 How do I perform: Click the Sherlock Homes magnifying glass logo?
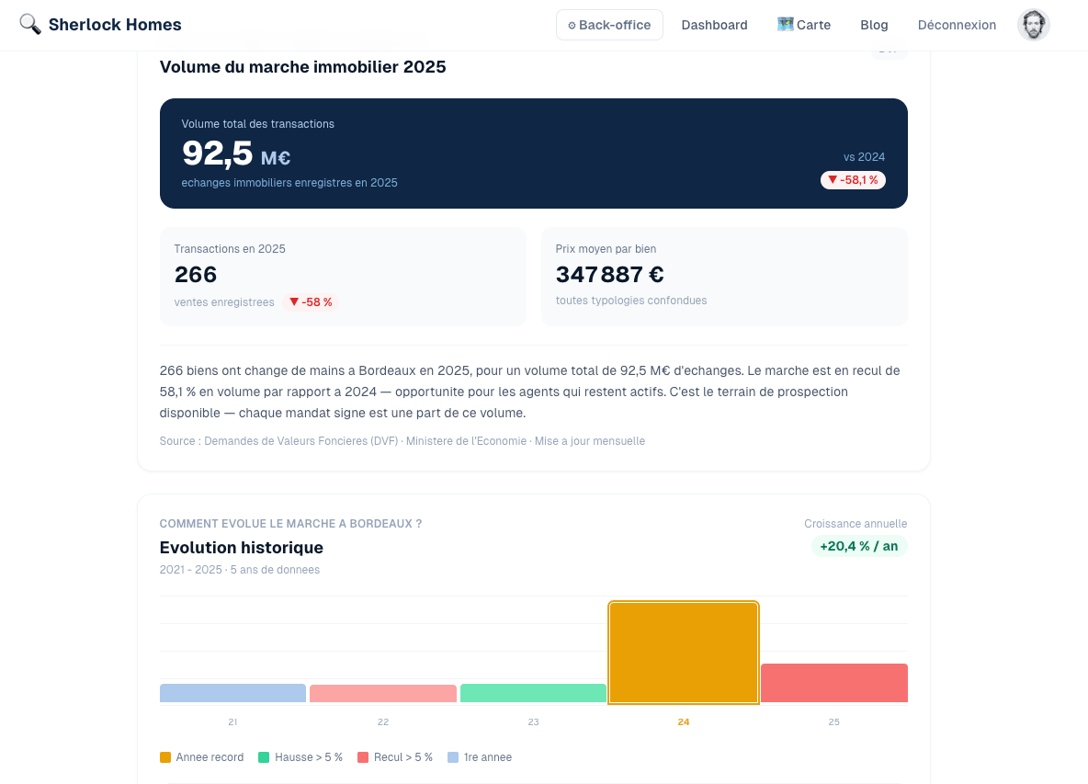coord(29,24)
